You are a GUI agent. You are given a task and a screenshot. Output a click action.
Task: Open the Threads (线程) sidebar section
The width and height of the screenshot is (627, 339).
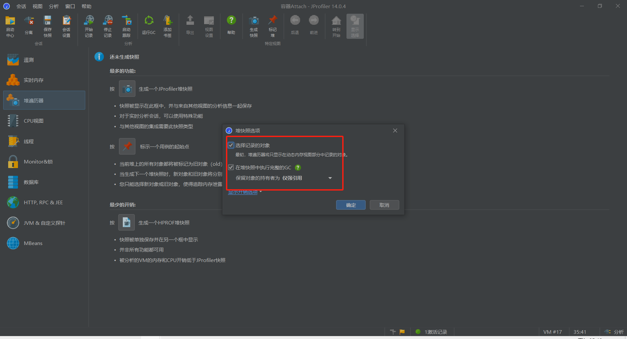click(x=44, y=141)
